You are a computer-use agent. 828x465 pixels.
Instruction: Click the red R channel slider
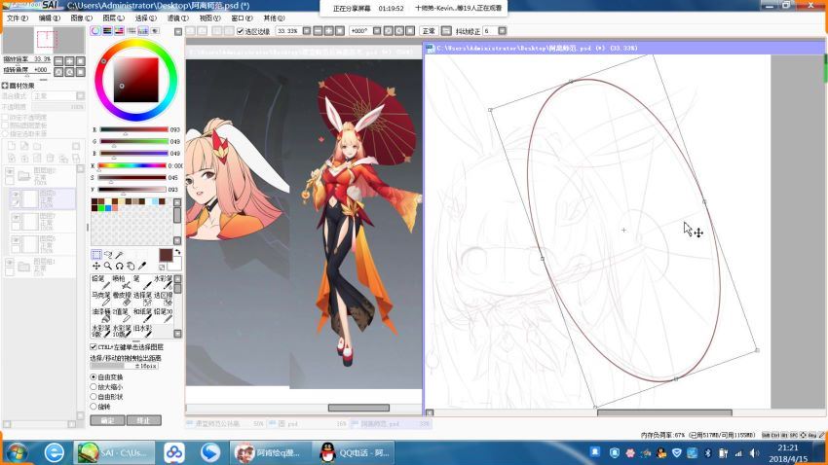pyautogui.click(x=134, y=129)
